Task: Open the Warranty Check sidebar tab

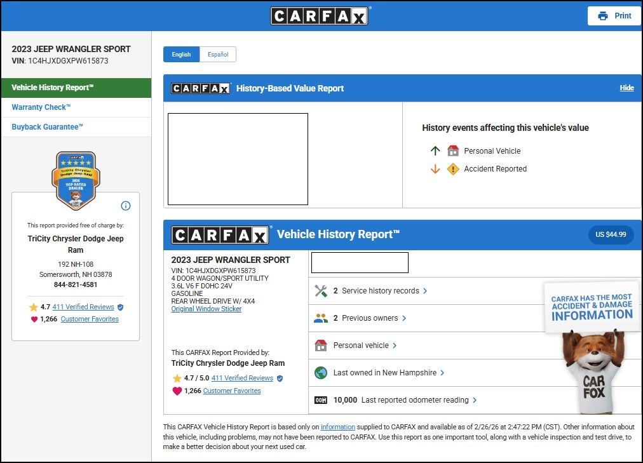Action: coord(41,107)
